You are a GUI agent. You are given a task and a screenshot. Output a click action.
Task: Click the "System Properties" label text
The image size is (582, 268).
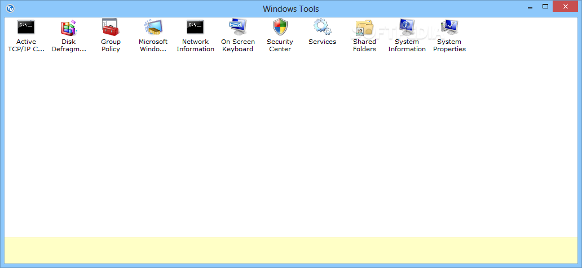click(x=449, y=45)
